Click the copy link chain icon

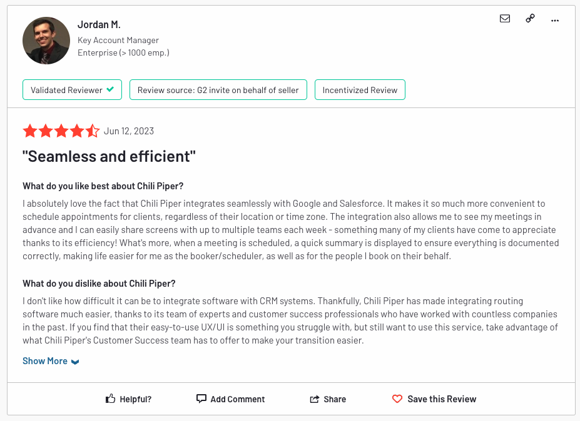(530, 19)
